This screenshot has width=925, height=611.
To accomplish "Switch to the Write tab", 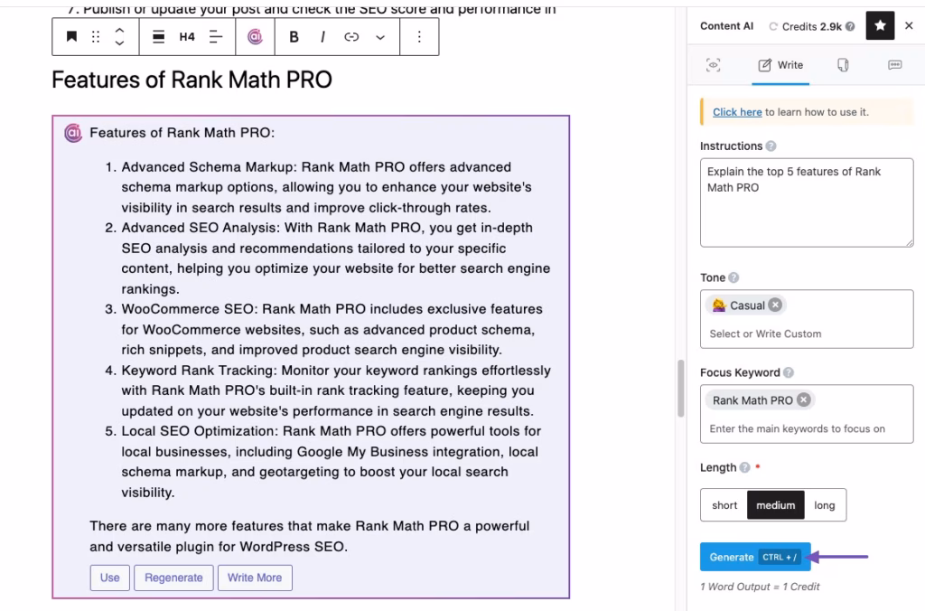I will point(780,65).
